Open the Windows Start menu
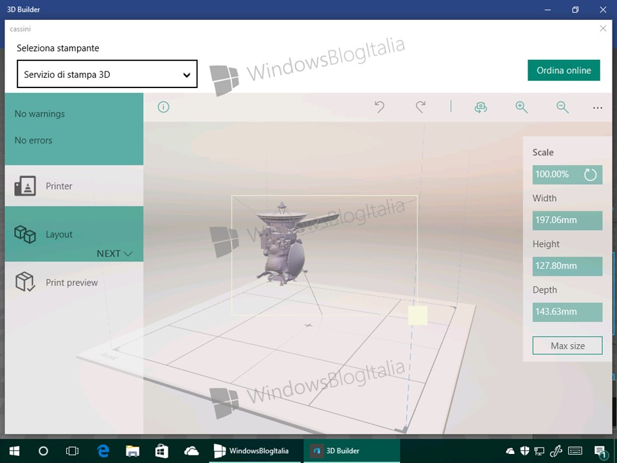Image resolution: width=617 pixels, height=463 pixels. point(15,451)
